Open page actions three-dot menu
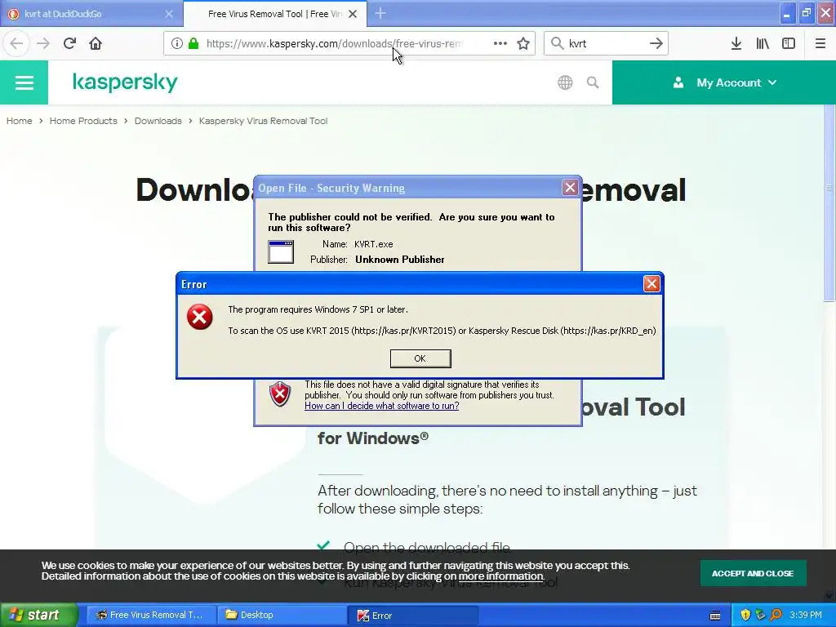 (500, 44)
